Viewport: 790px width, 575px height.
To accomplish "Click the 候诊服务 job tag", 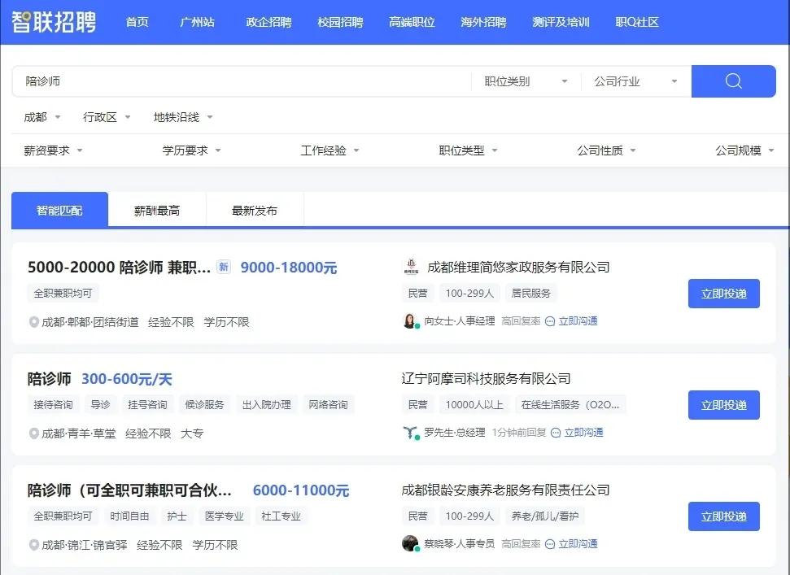I will point(204,405).
